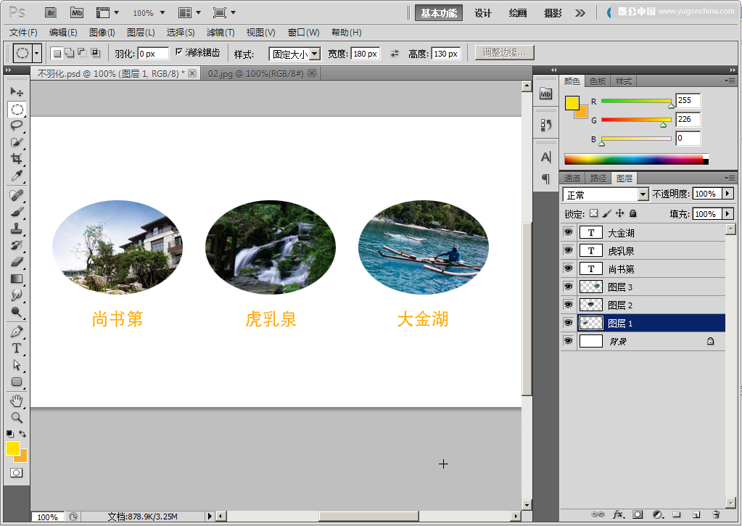Hide the 大金湖 text layer
The width and height of the screenshot is (742, 526).
[569, 232]
